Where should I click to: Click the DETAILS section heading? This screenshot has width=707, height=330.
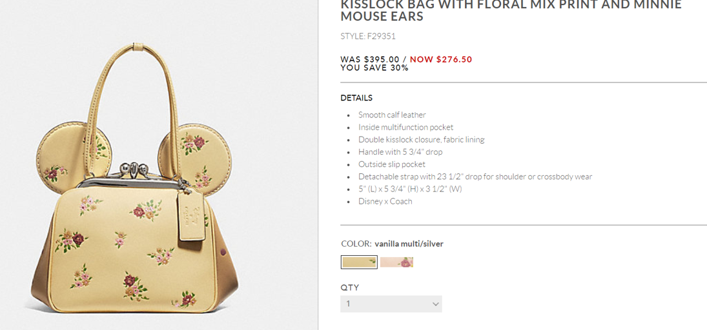[x=356, y=98]
